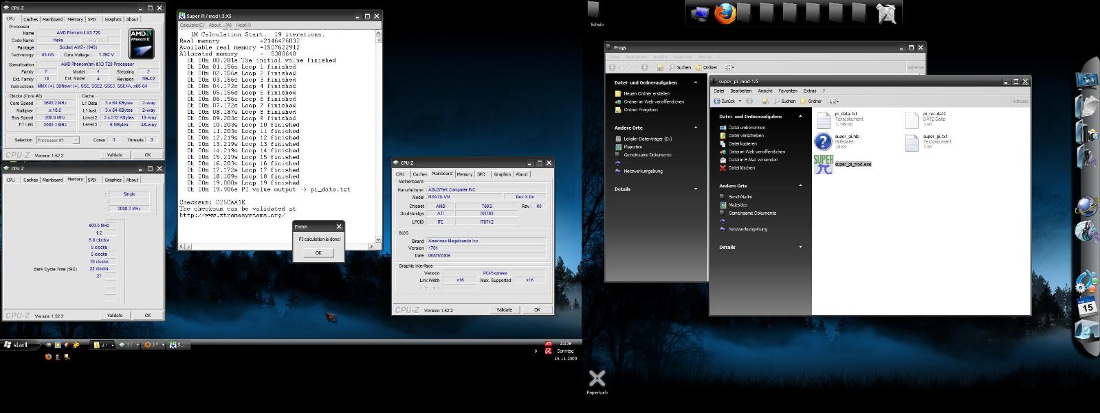This screenshot has height=413, width=1100.
Task: Open the computer monitor icon in top dock
Action: (x=701, y=14)
